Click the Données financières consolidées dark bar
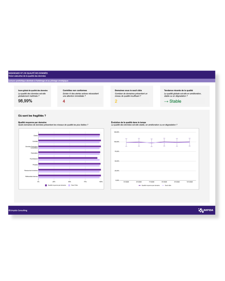The image size is (225, 281). [x=70, y=146]
